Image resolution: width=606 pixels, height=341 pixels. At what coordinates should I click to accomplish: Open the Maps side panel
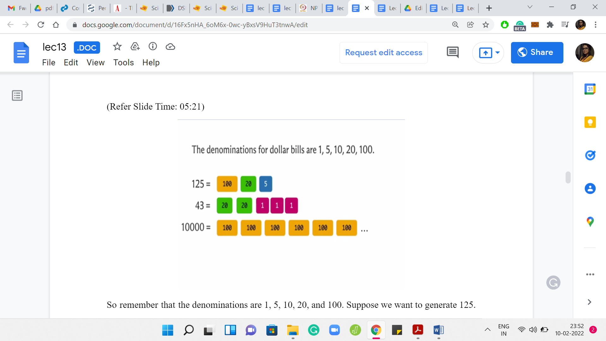point(590,222)
